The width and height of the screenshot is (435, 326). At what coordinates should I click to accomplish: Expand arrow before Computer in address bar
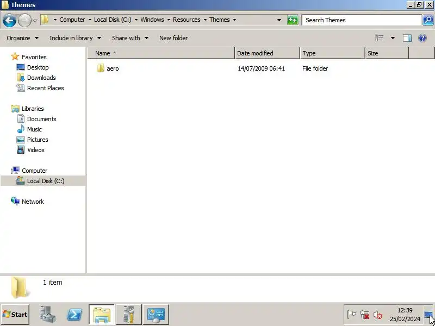(55, 20)
